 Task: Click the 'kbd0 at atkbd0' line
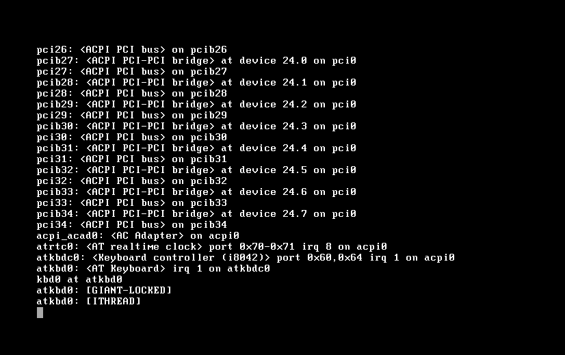tap(79, 280)
